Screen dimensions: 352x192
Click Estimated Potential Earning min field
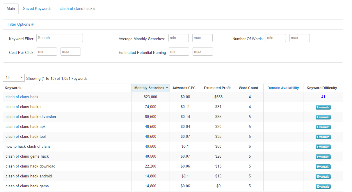tap(179, 52)
